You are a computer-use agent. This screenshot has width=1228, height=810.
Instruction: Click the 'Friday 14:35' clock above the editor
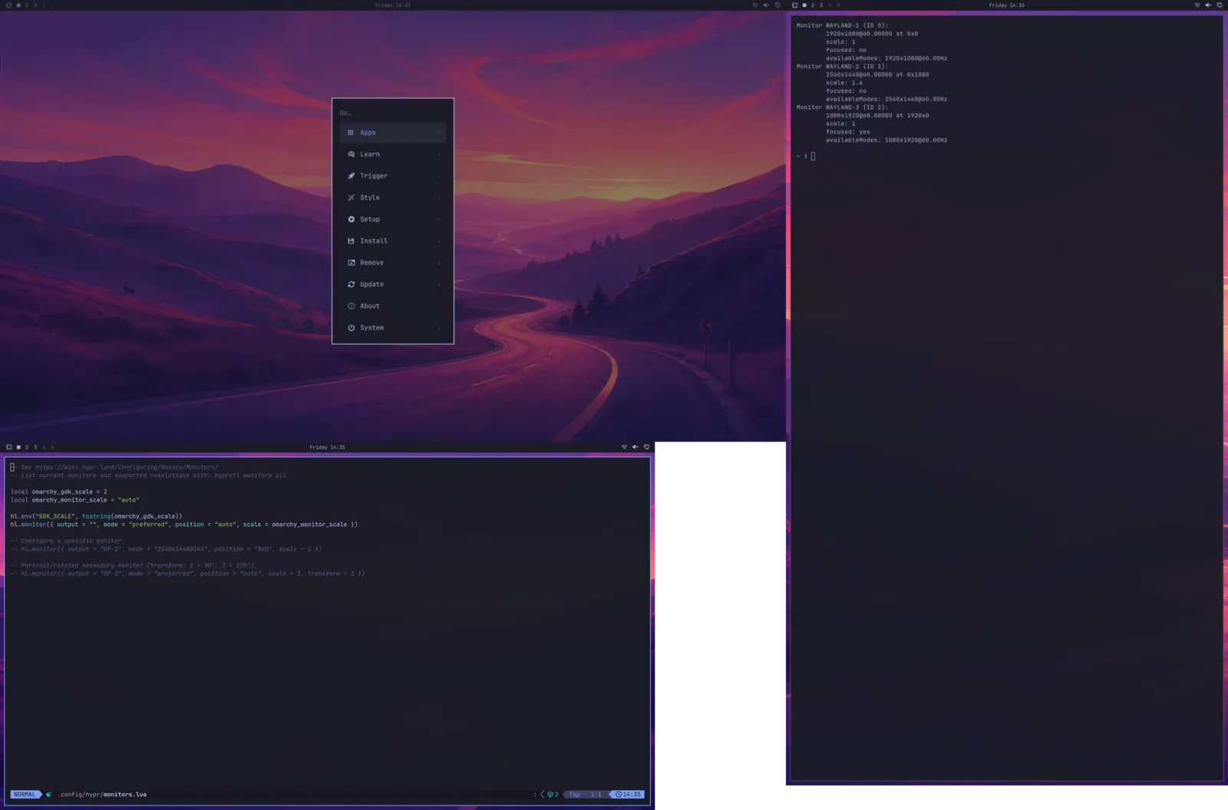point(327,447)
